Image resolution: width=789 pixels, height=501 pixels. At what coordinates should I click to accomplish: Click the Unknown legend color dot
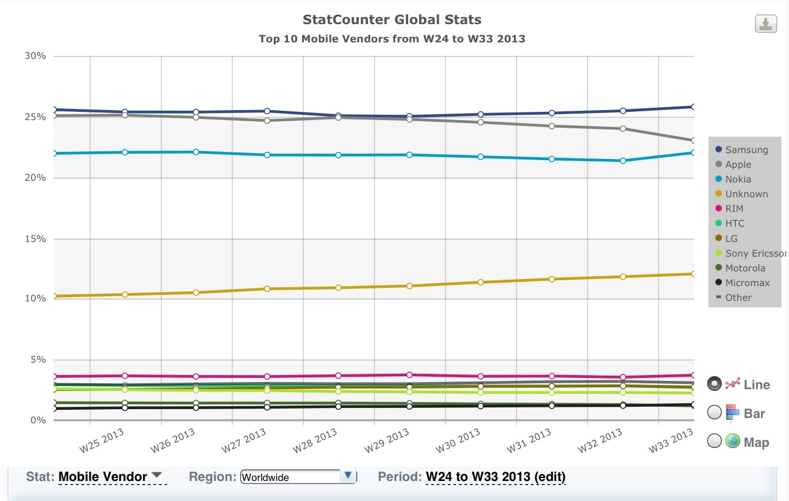pyautogui.click(x=718, y=194)
